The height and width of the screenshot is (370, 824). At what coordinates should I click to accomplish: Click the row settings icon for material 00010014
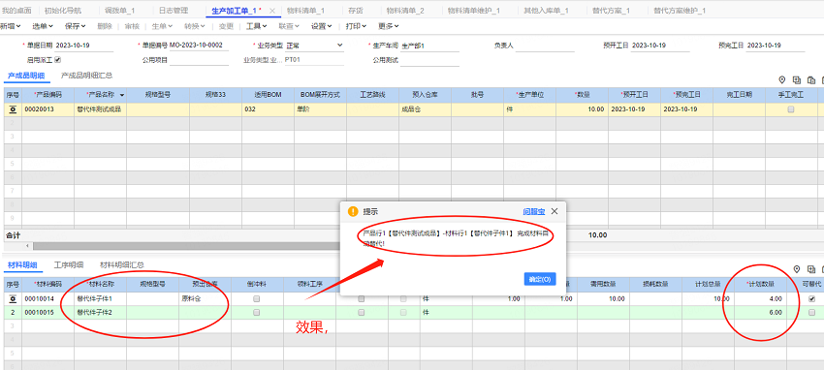point(13,298)
